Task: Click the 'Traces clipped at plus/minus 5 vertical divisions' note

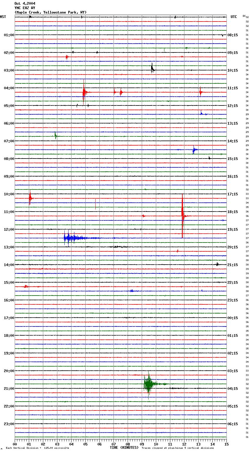Action: 178,448
